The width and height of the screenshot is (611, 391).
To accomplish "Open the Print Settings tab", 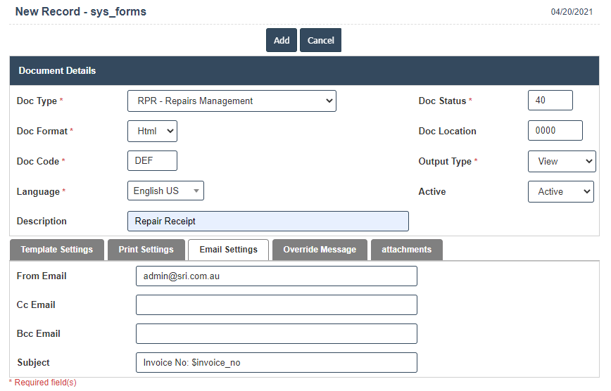I will [x=146, y=250].
